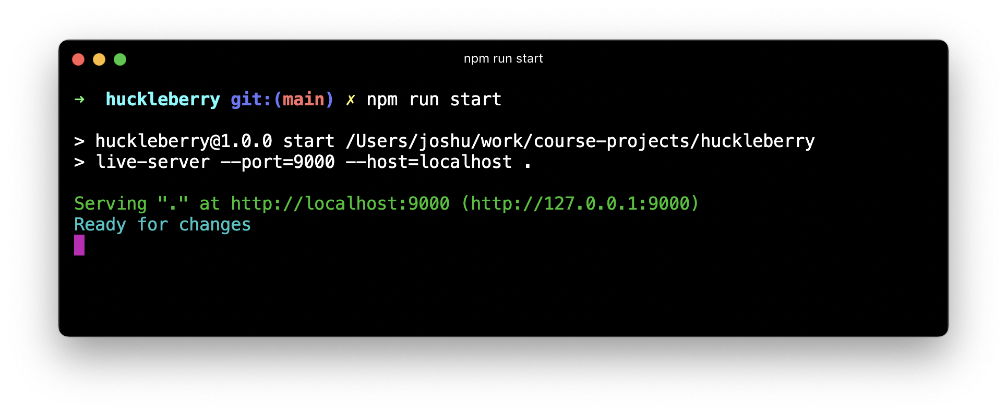Open the http://127.0.0.1:9000 link
This screenshot has height=414, width=1007.
pos(580,203)
